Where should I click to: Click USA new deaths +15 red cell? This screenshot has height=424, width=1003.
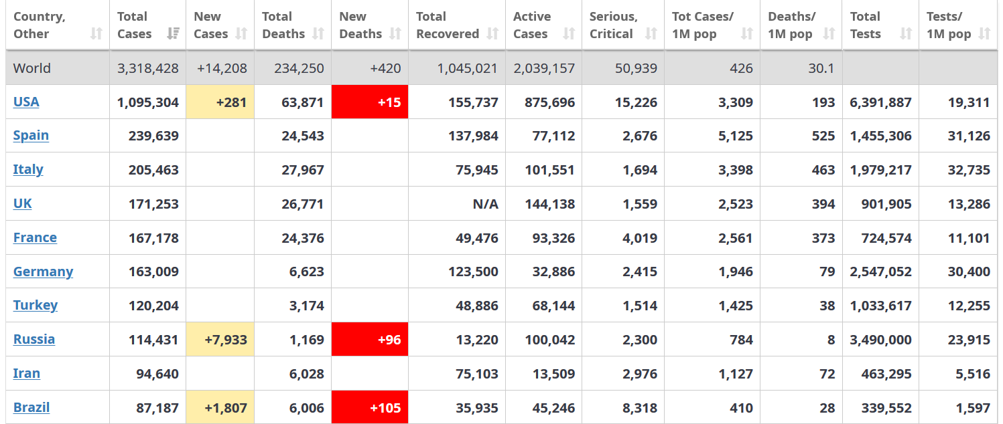point(370,102)
